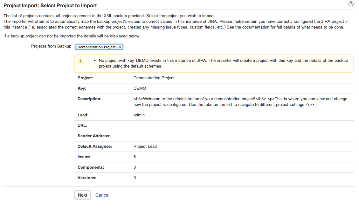Screen dimensions: 359x209
Task: Click the yellow warning triangle icon
Action: [80, 61]
